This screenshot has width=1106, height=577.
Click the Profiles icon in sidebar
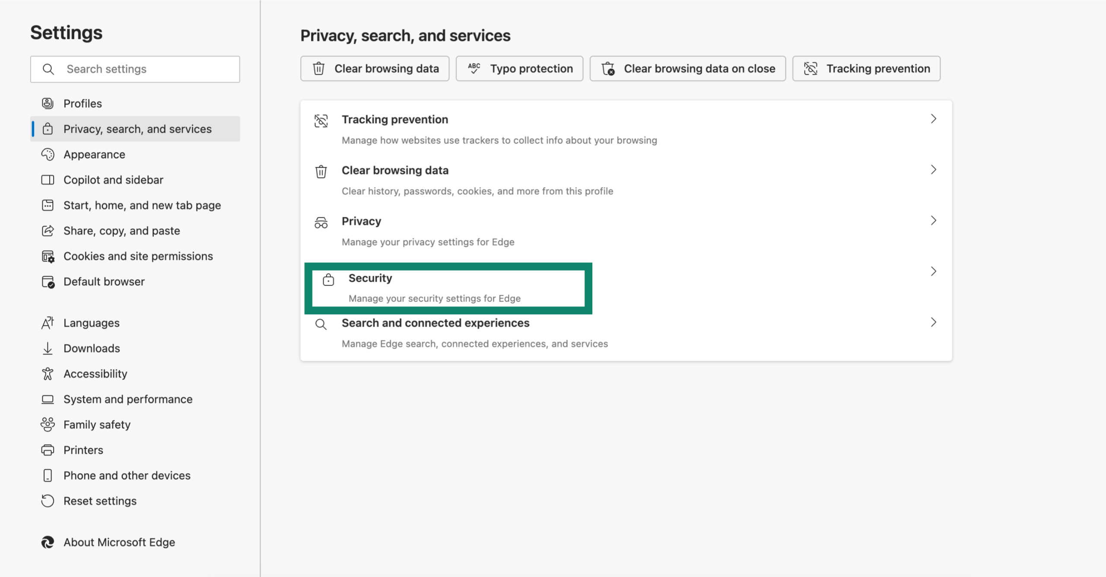click(48, 103)
